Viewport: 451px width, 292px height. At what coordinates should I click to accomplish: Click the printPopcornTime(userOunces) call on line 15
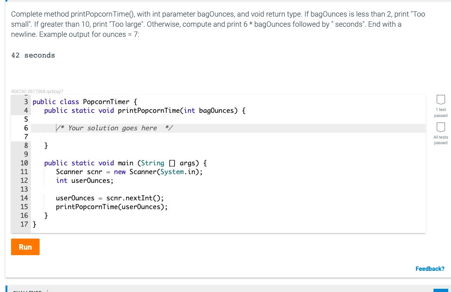[x=111, y=207]
